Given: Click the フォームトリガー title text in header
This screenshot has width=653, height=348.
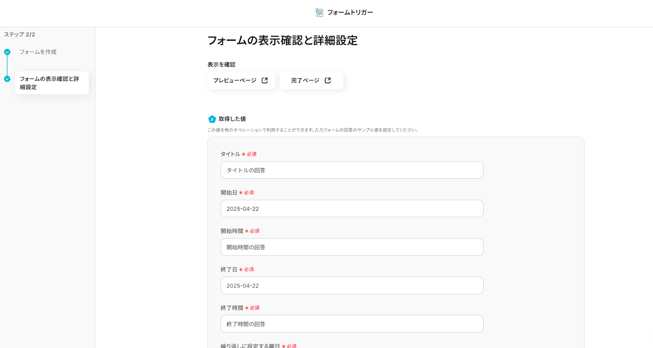Looking at the screenshot, I should click(350, 13).
